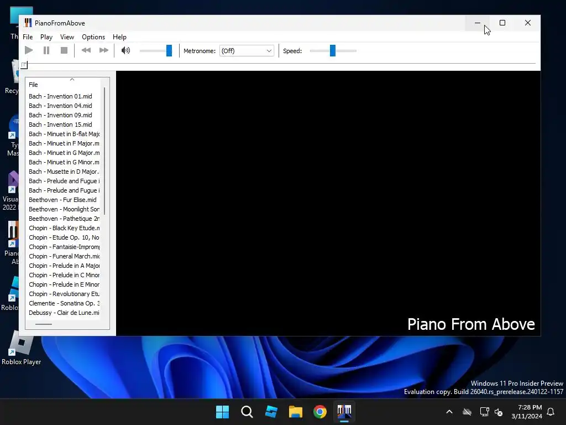The width and height of the screenshot is (566, 425).
Task: Select Chopin - Funeral March.mid
Action: pos(64,256)
